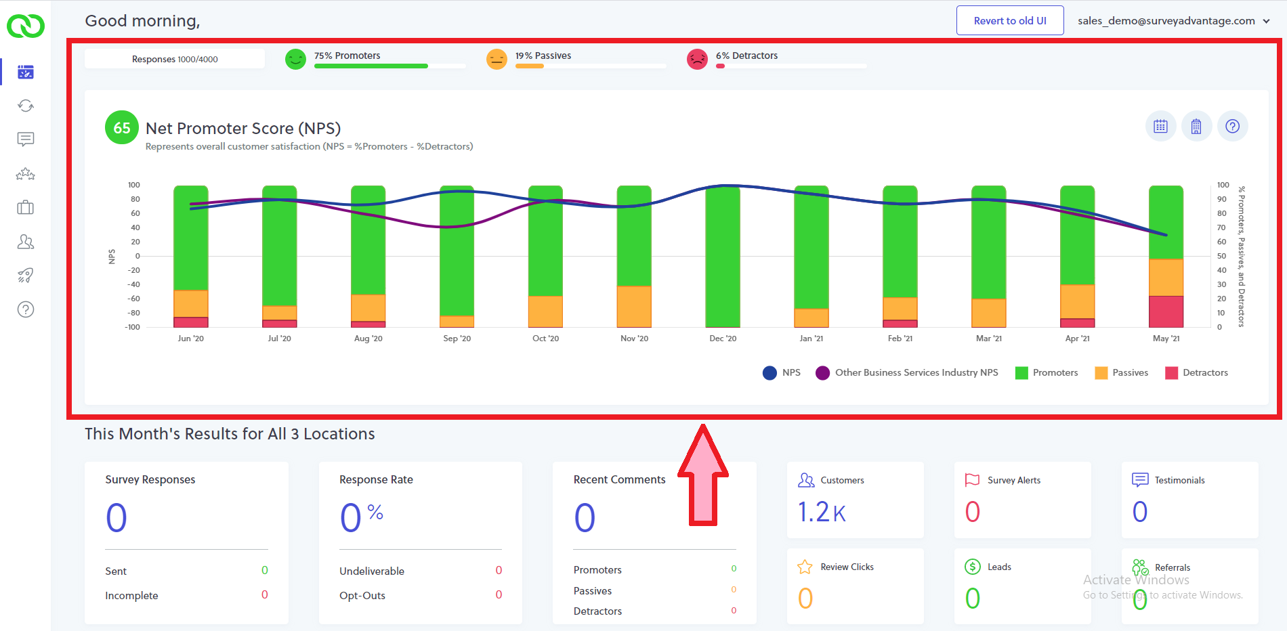Image resolution: width=1287 pixels, height=631 pixels.
Task: Click the Review Clicks star icon
Action: point(805,567)
